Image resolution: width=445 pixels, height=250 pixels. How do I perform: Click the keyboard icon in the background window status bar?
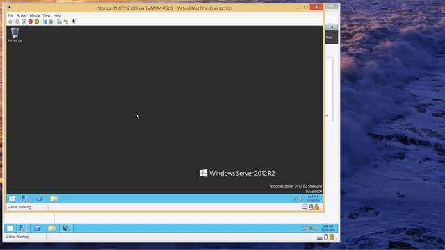(320, 237)
